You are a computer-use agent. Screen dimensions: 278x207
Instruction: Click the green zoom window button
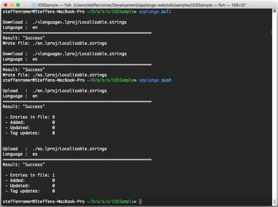pos(18,5)
